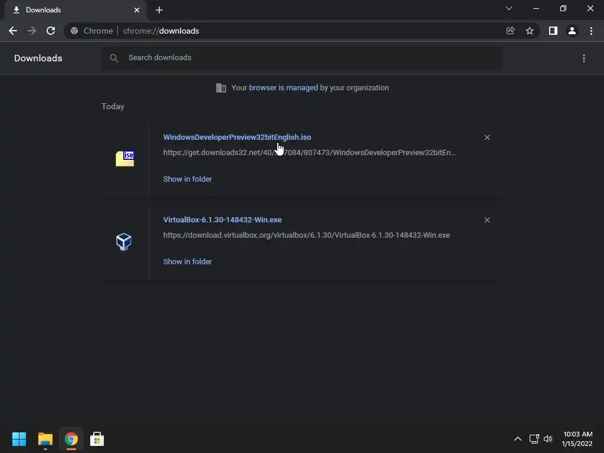
Task: Click the 'Today' date label
Action: (113, 106)
